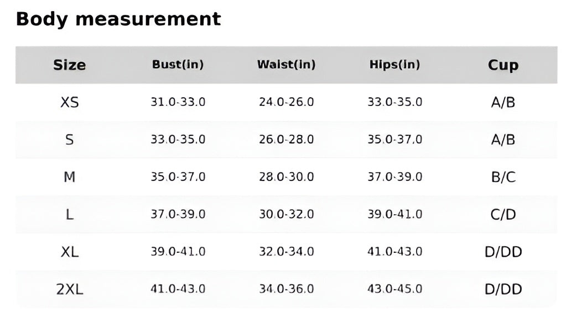Click the M size label
Image resolution: width=571 pixels, height=319 pixels.
coord(70,177)
